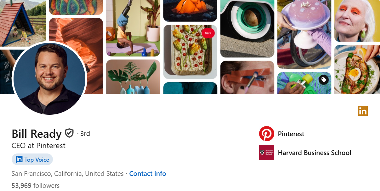Click the headstand yoga photo
Screen dimensions: 380x191
pos(133,28)
